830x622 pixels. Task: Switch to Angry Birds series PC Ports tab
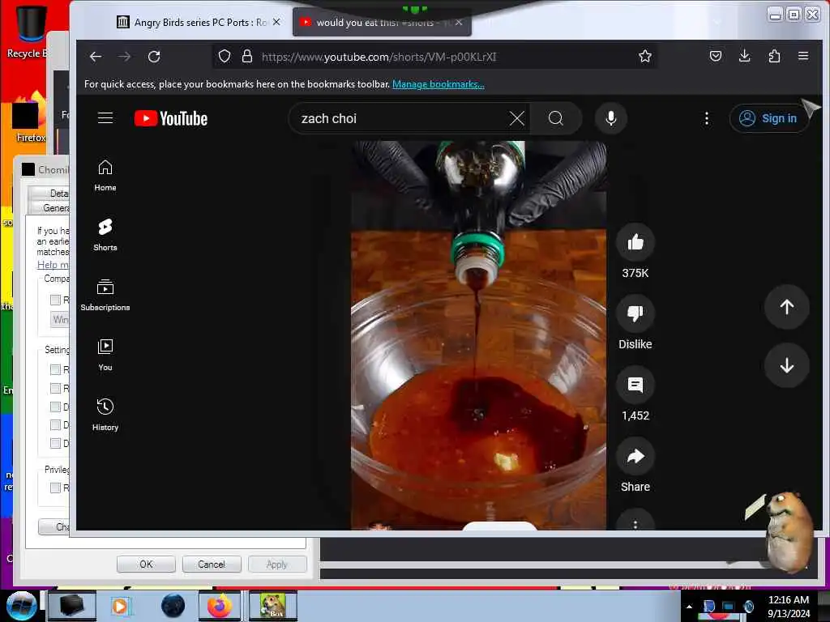coord(199,22)
